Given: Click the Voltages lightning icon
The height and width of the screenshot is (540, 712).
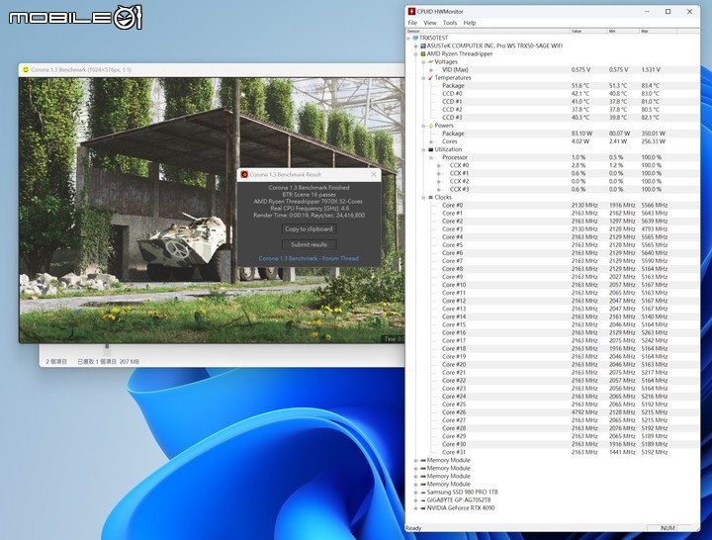Looking at the screenshot, I should tap(430, 61).
